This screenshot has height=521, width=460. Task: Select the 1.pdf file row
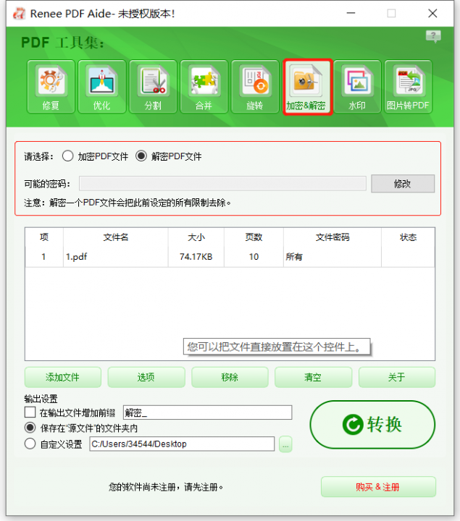230,257
